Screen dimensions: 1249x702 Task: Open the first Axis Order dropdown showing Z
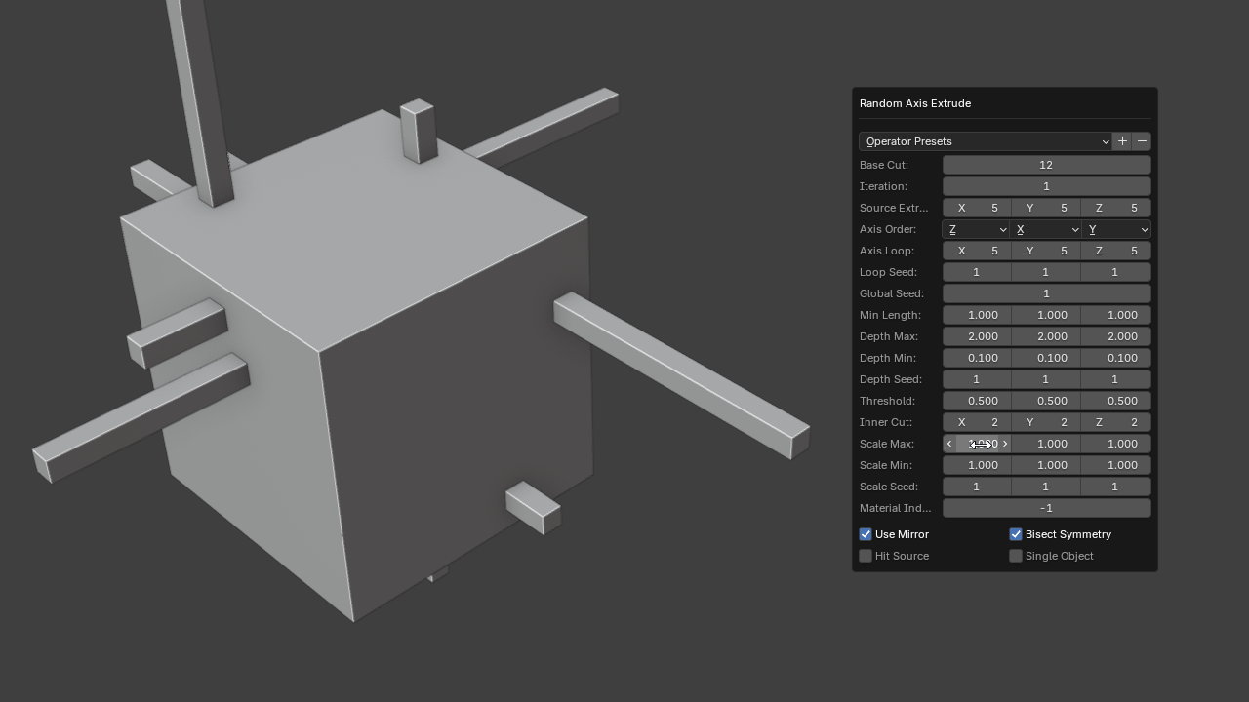pos(977,229)
